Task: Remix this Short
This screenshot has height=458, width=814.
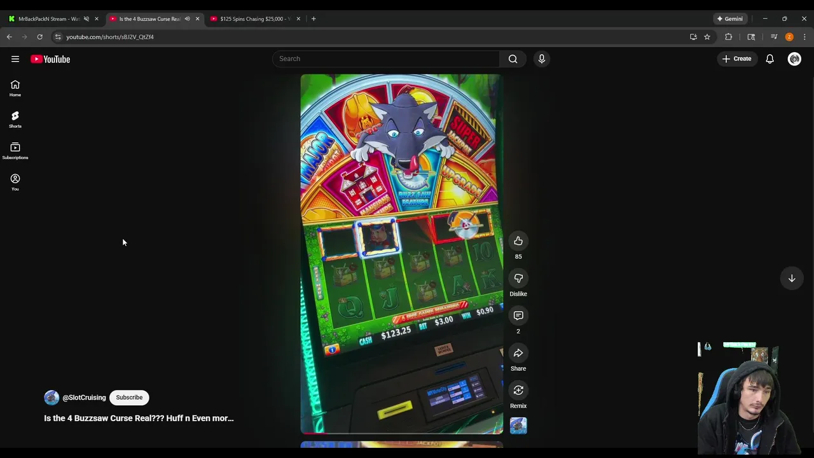Action: 518,391
